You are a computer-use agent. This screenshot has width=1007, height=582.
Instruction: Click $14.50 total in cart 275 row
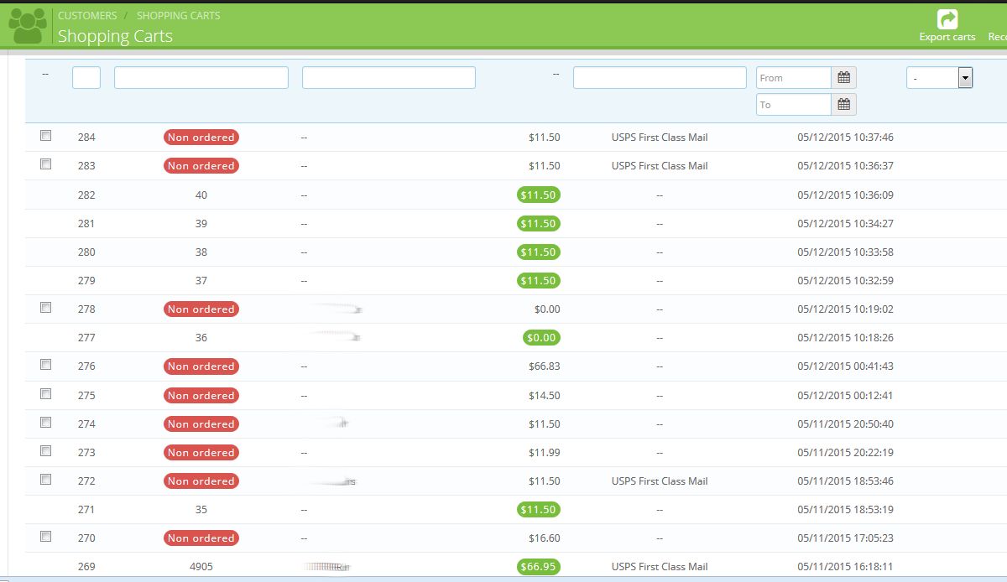coord(545,396)
